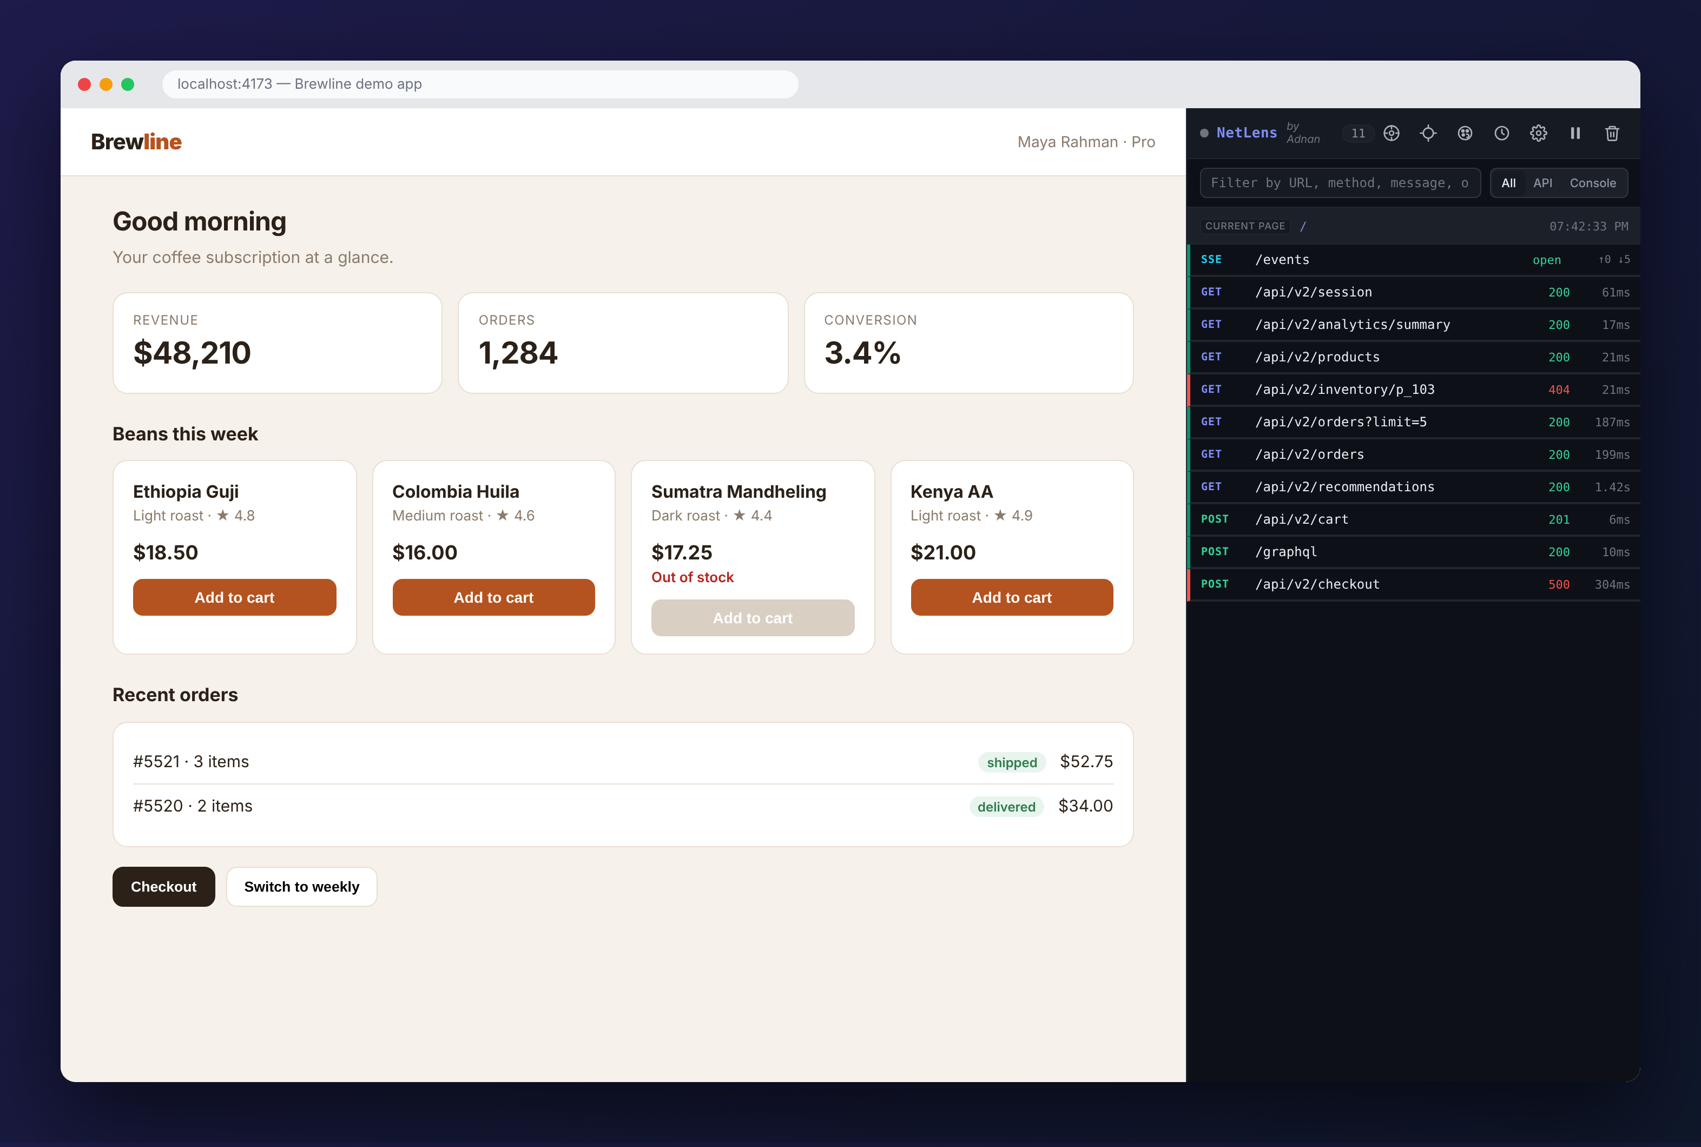Click the CURRENT PAGE label in NetLens
Viewport: 1701px width, 1147px height.
pyautogui.click(x=1245, y=226)
